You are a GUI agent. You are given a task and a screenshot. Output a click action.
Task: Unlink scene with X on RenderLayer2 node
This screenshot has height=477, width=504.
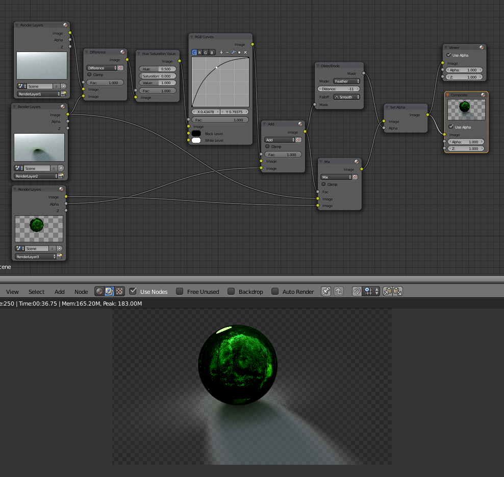coord(61,168)
